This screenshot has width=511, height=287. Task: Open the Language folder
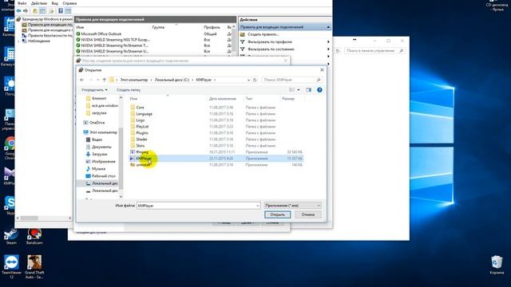[x=144, y=114]
